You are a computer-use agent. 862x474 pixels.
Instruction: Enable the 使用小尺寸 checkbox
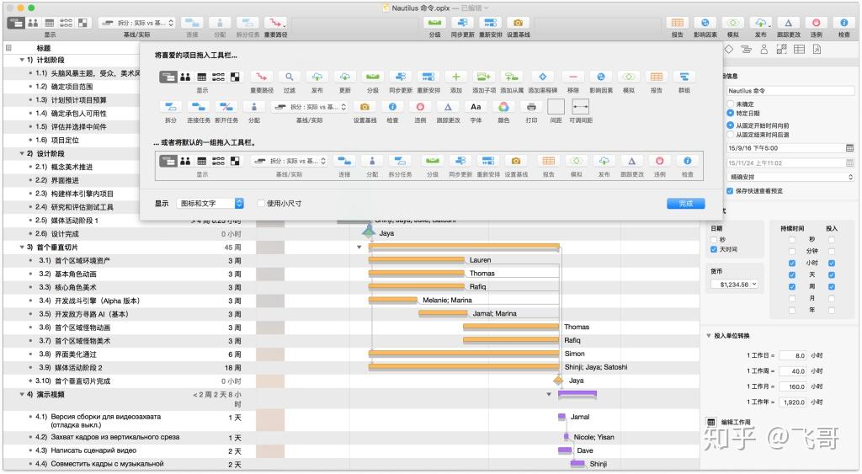(261, 204)
